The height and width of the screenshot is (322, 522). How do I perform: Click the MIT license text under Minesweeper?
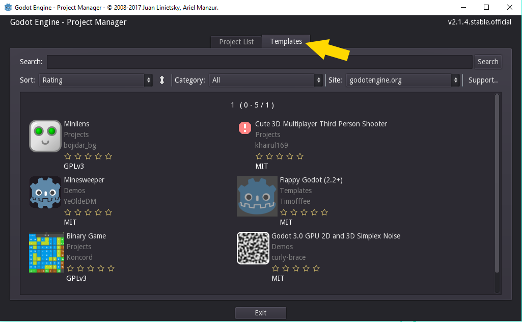click(x=70, y=222)
